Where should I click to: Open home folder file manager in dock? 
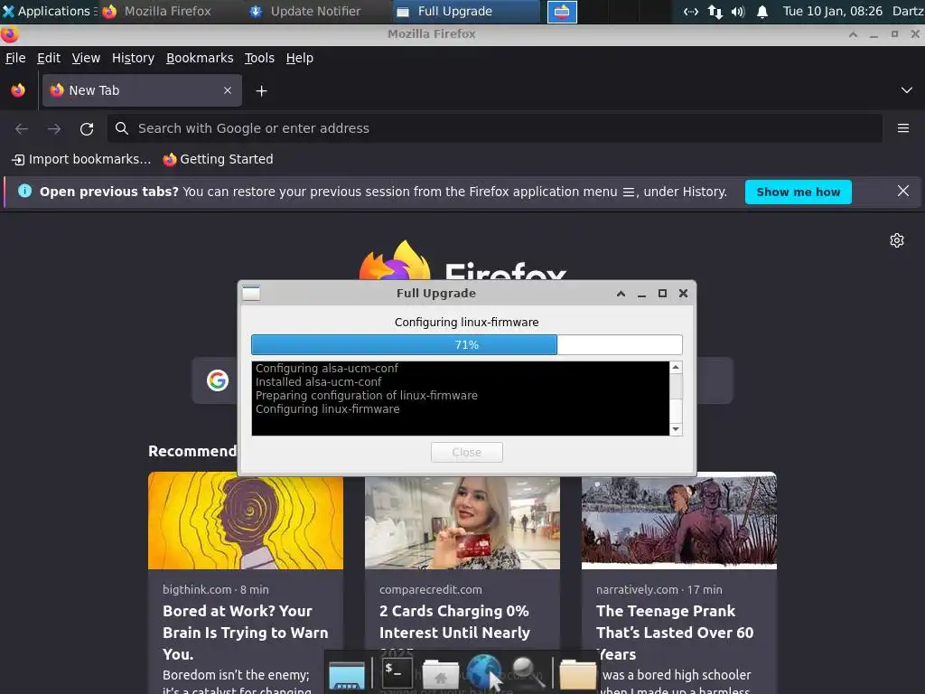[440, 674]
